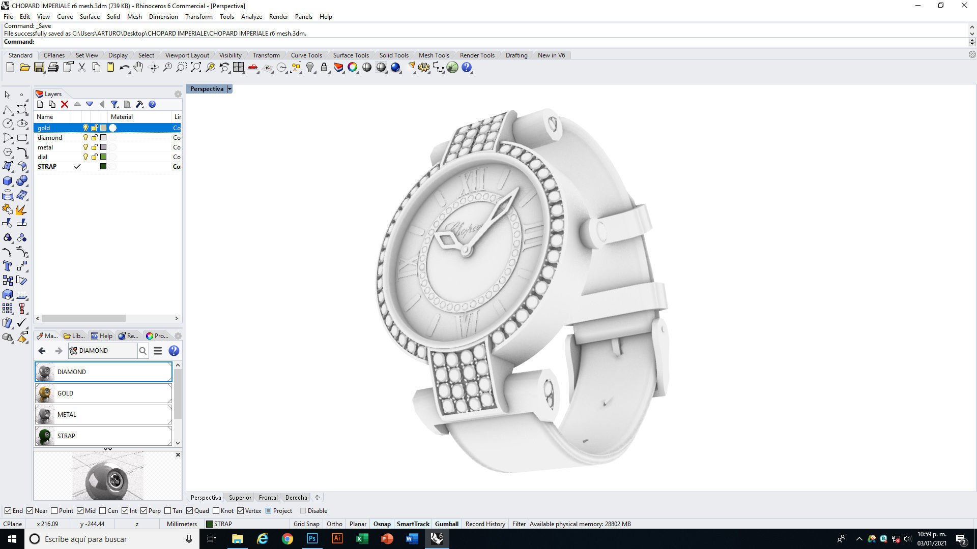
Task: Toggle visibility bulb of diamond layer
Action: [85, 137]
